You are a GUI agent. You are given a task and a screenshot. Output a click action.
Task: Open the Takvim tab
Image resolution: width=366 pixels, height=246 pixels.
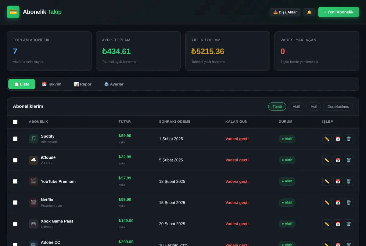tap(52, 84)
